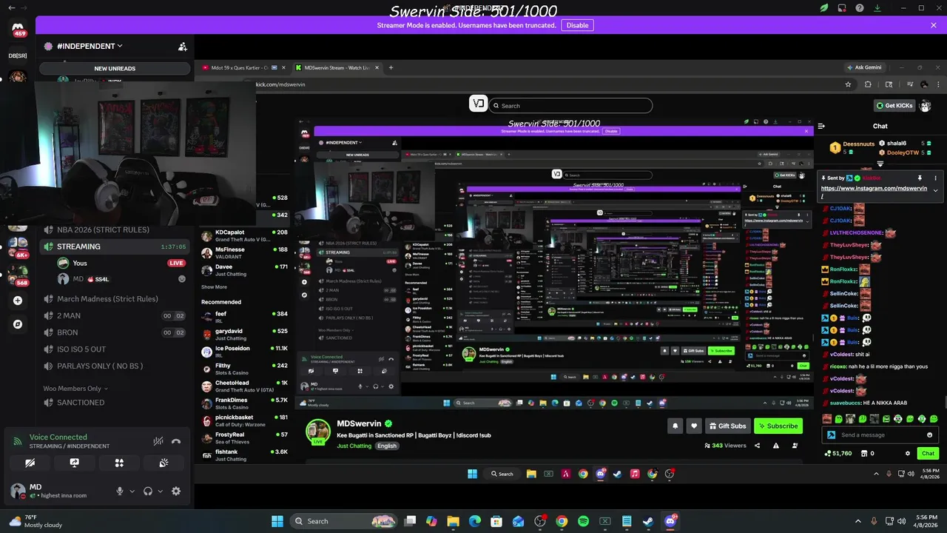Open feef recommended channel
This screenshot has height=533, width=947.
click(x=245, y=316)
